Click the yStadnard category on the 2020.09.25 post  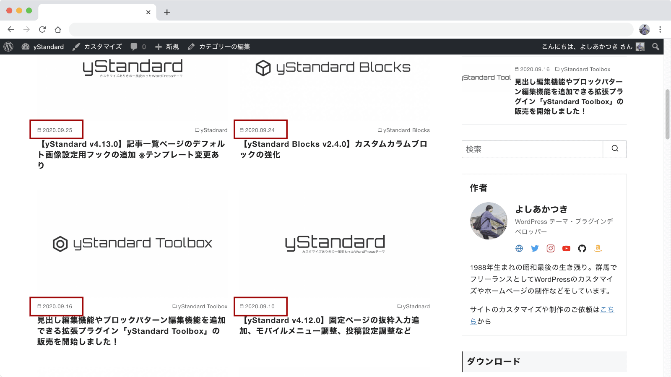pyautogui.click(x=211, y=130)
